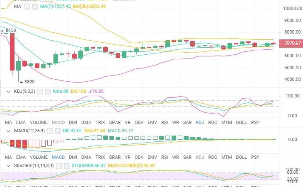Collapse the KDJ(9,3,3) panel chevron
303x187 pixels.
coord(8,92)
